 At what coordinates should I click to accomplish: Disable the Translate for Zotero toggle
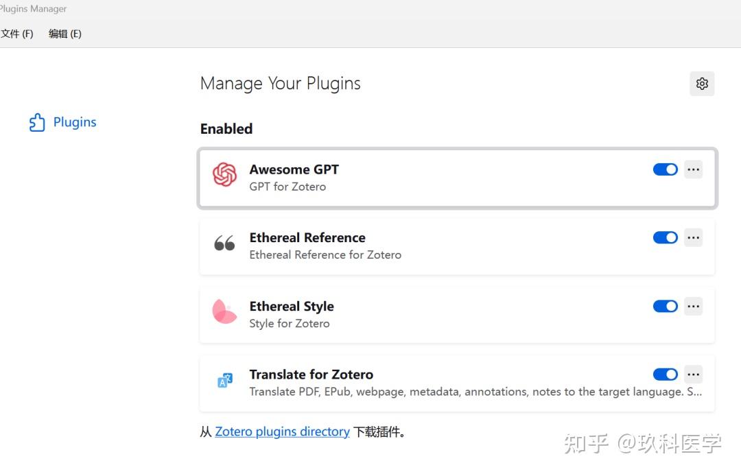665,375
